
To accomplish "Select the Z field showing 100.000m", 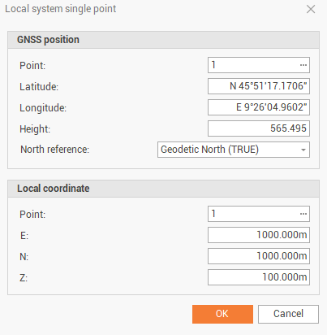I will [259, 277].
